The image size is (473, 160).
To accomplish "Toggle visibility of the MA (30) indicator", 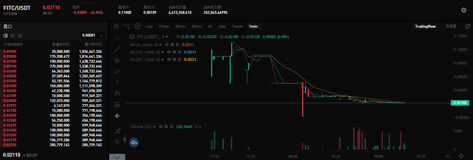I will coord(169,60).
